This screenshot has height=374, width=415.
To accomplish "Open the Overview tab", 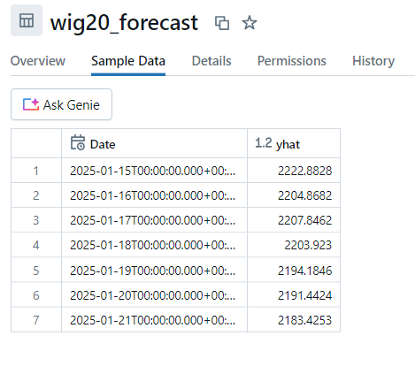I will point(38,61).
